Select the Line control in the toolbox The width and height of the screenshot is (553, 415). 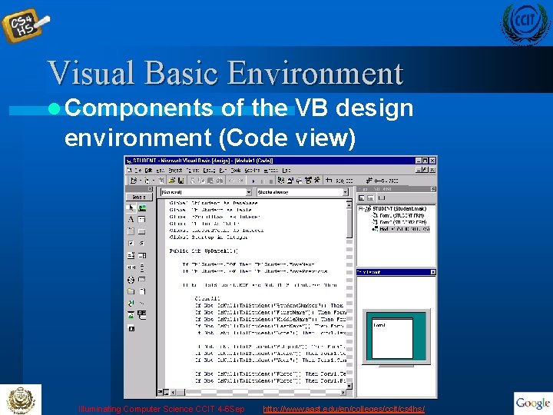tap(142, 303)
